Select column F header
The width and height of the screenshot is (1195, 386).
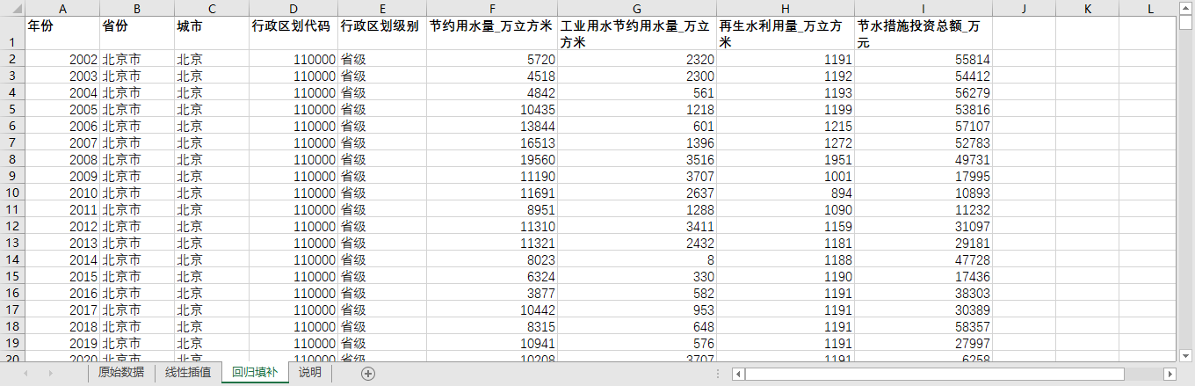[492, 8]
